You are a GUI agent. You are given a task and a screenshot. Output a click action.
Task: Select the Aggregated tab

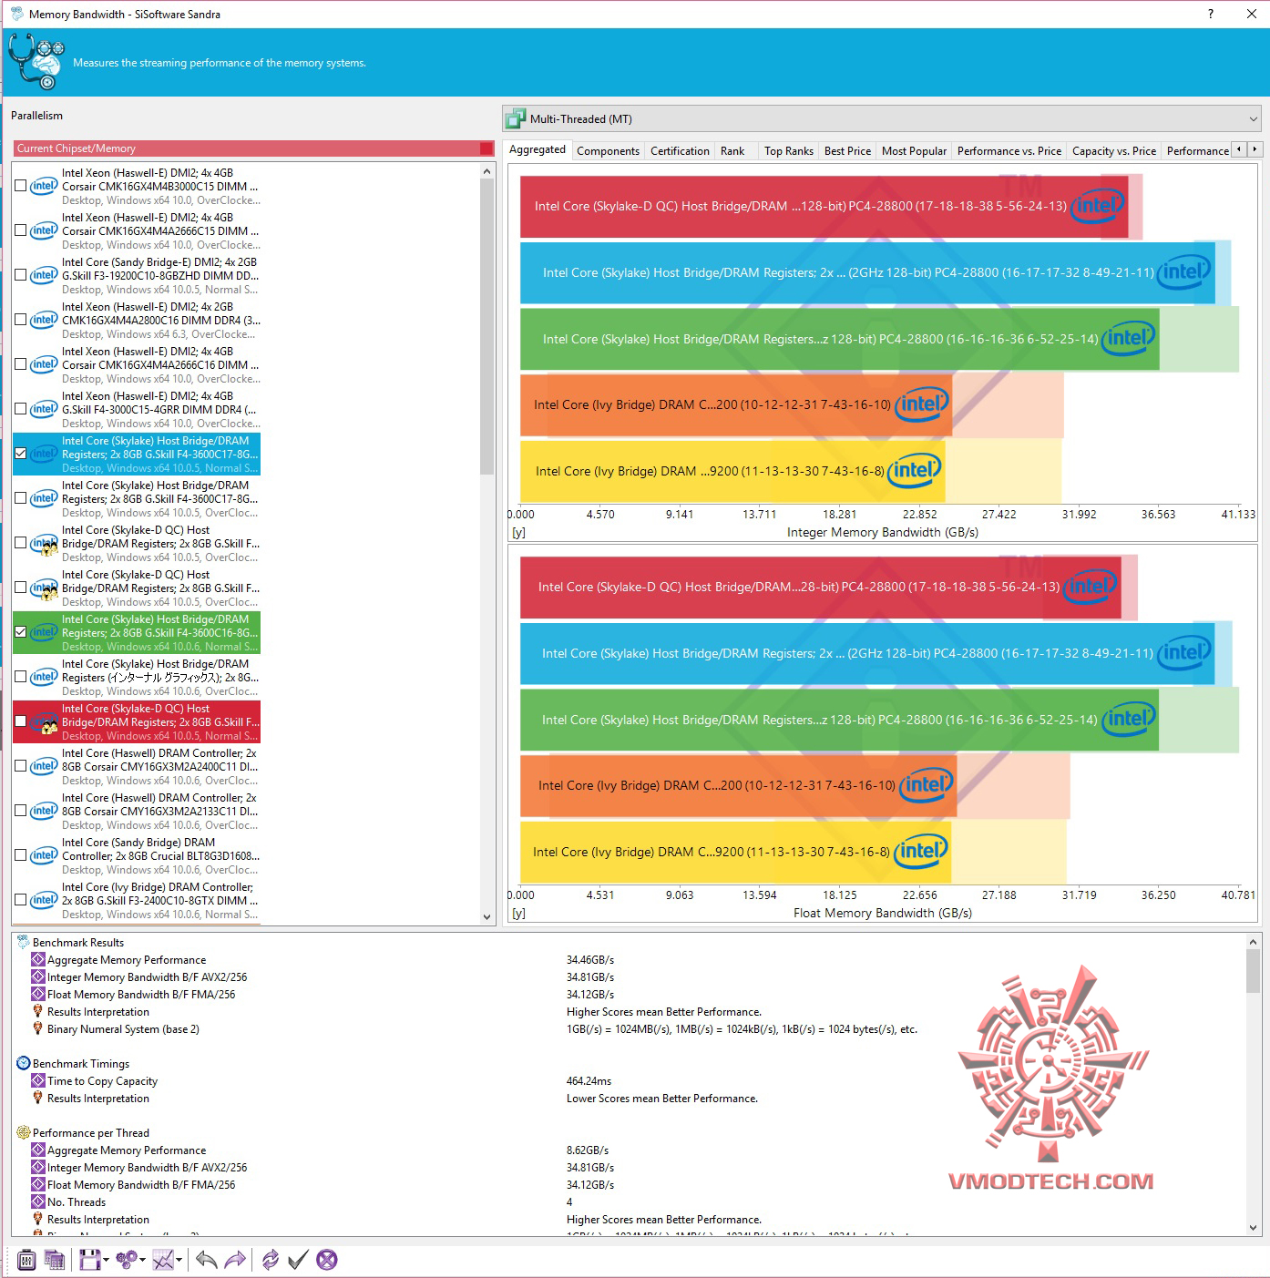pos(538,149)
